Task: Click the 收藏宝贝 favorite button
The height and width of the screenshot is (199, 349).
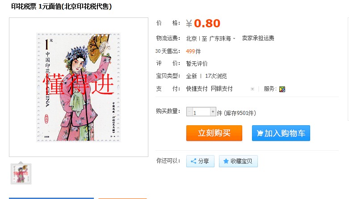Action: [238, 161]
